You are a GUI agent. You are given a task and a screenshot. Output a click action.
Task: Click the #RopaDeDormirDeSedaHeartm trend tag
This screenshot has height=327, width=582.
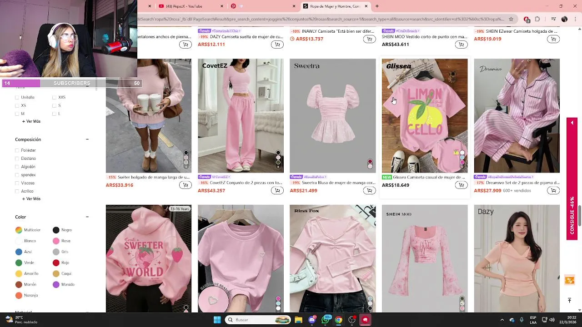[x=510, y=177]
